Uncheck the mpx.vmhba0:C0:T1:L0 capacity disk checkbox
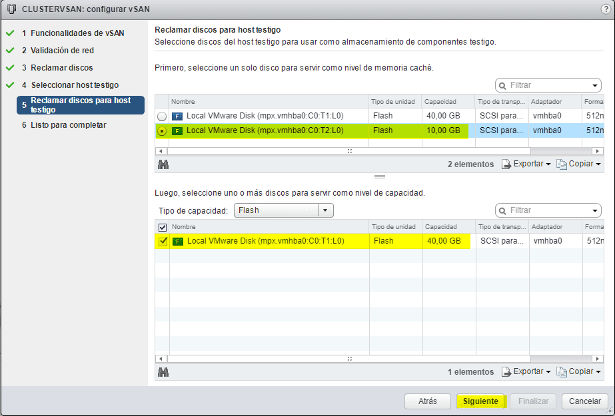 click(161, 241)
